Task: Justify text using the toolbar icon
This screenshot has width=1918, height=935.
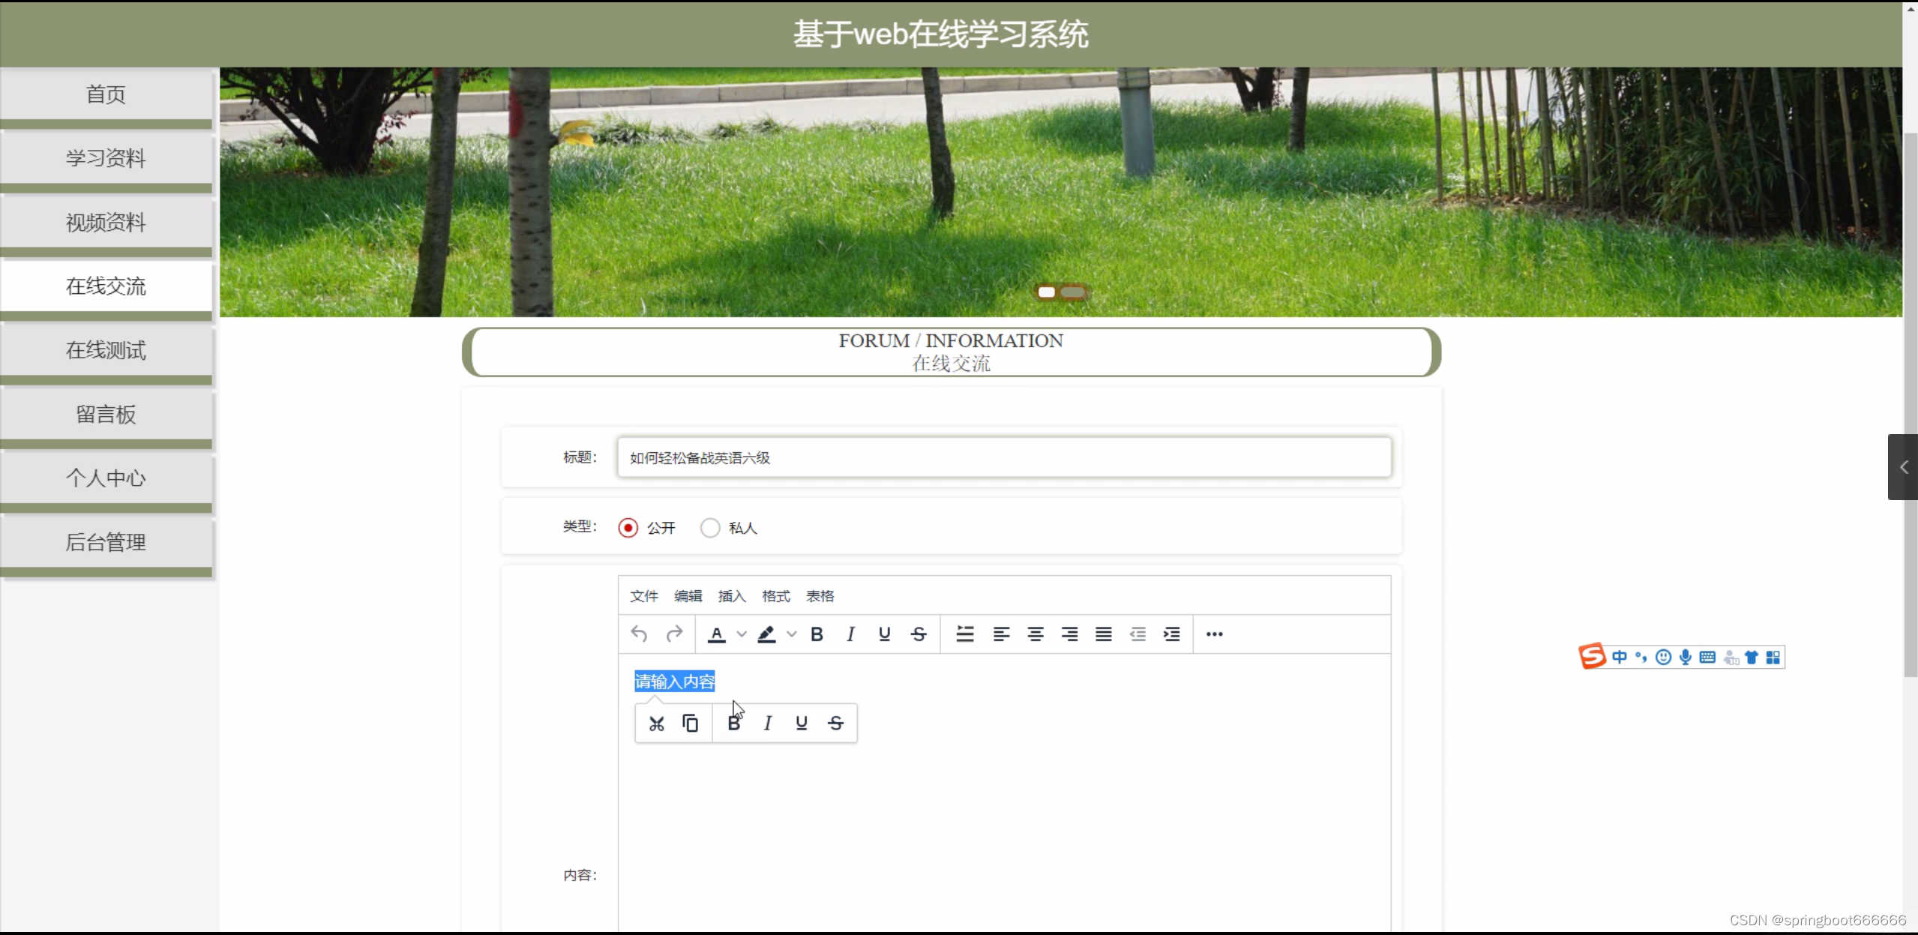Action: coord(1103,634)
